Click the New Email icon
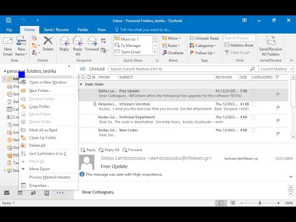The height and width of the screenshot is (222, 296). [x=7, y=41]
